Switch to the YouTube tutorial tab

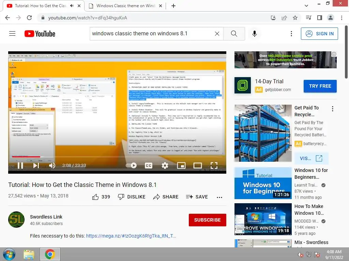click(x=41, y=6)
